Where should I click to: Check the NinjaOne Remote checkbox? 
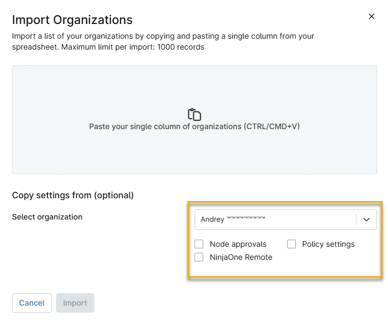[199, 257]
